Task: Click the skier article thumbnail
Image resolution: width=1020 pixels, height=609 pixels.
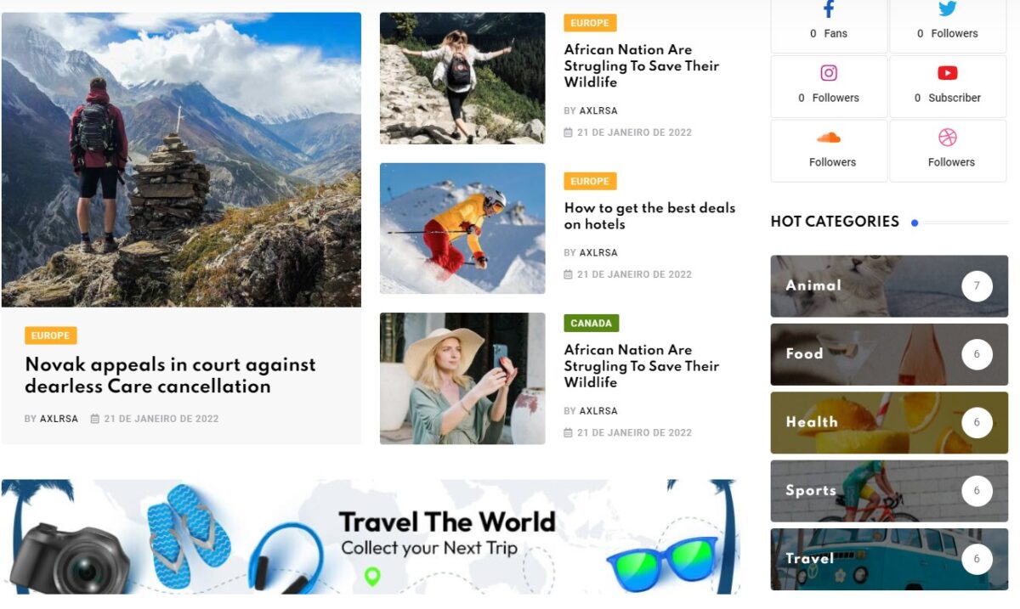Action: point(462,228)
